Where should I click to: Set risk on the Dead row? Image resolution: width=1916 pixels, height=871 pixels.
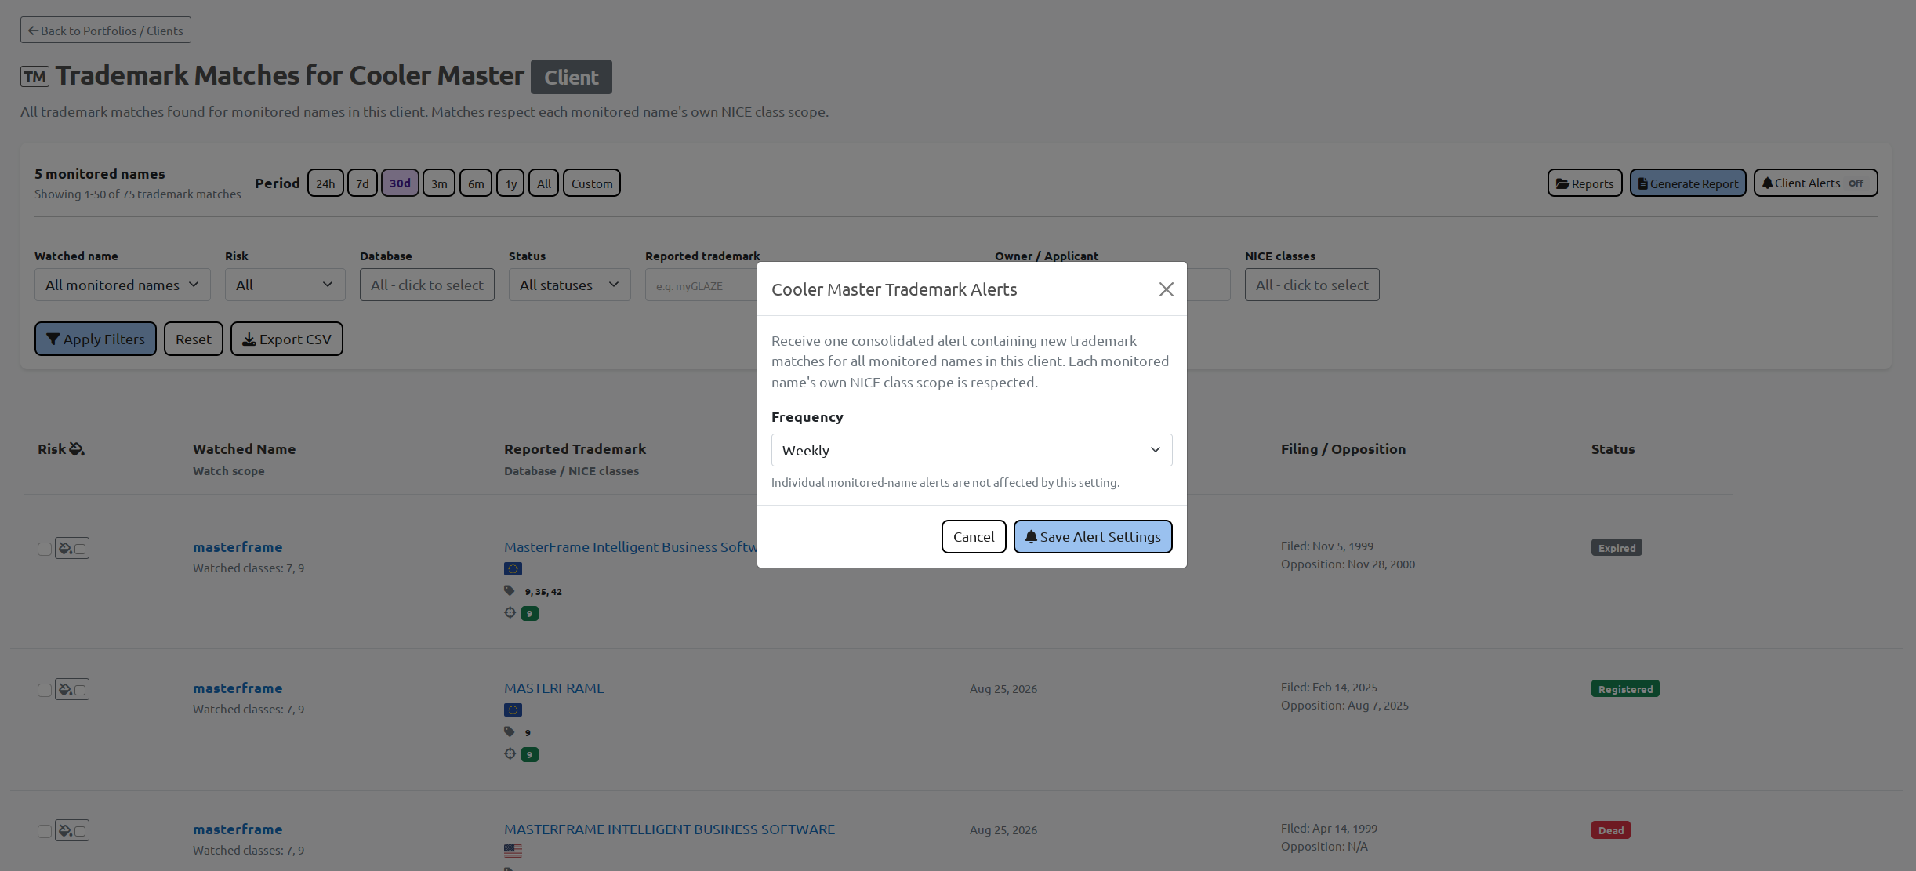(72, 830)
